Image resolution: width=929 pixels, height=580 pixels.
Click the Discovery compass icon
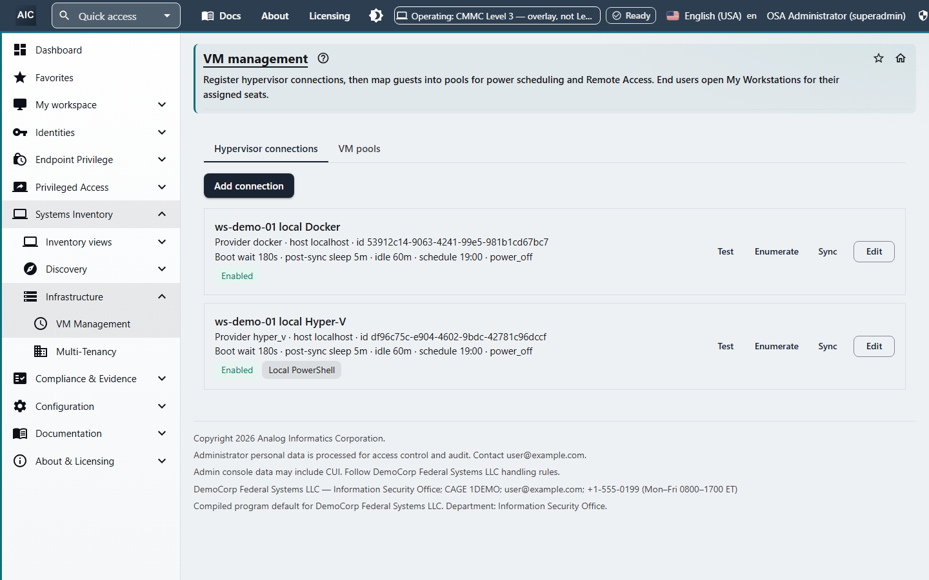pyautogui.click(x=30, y=269)
